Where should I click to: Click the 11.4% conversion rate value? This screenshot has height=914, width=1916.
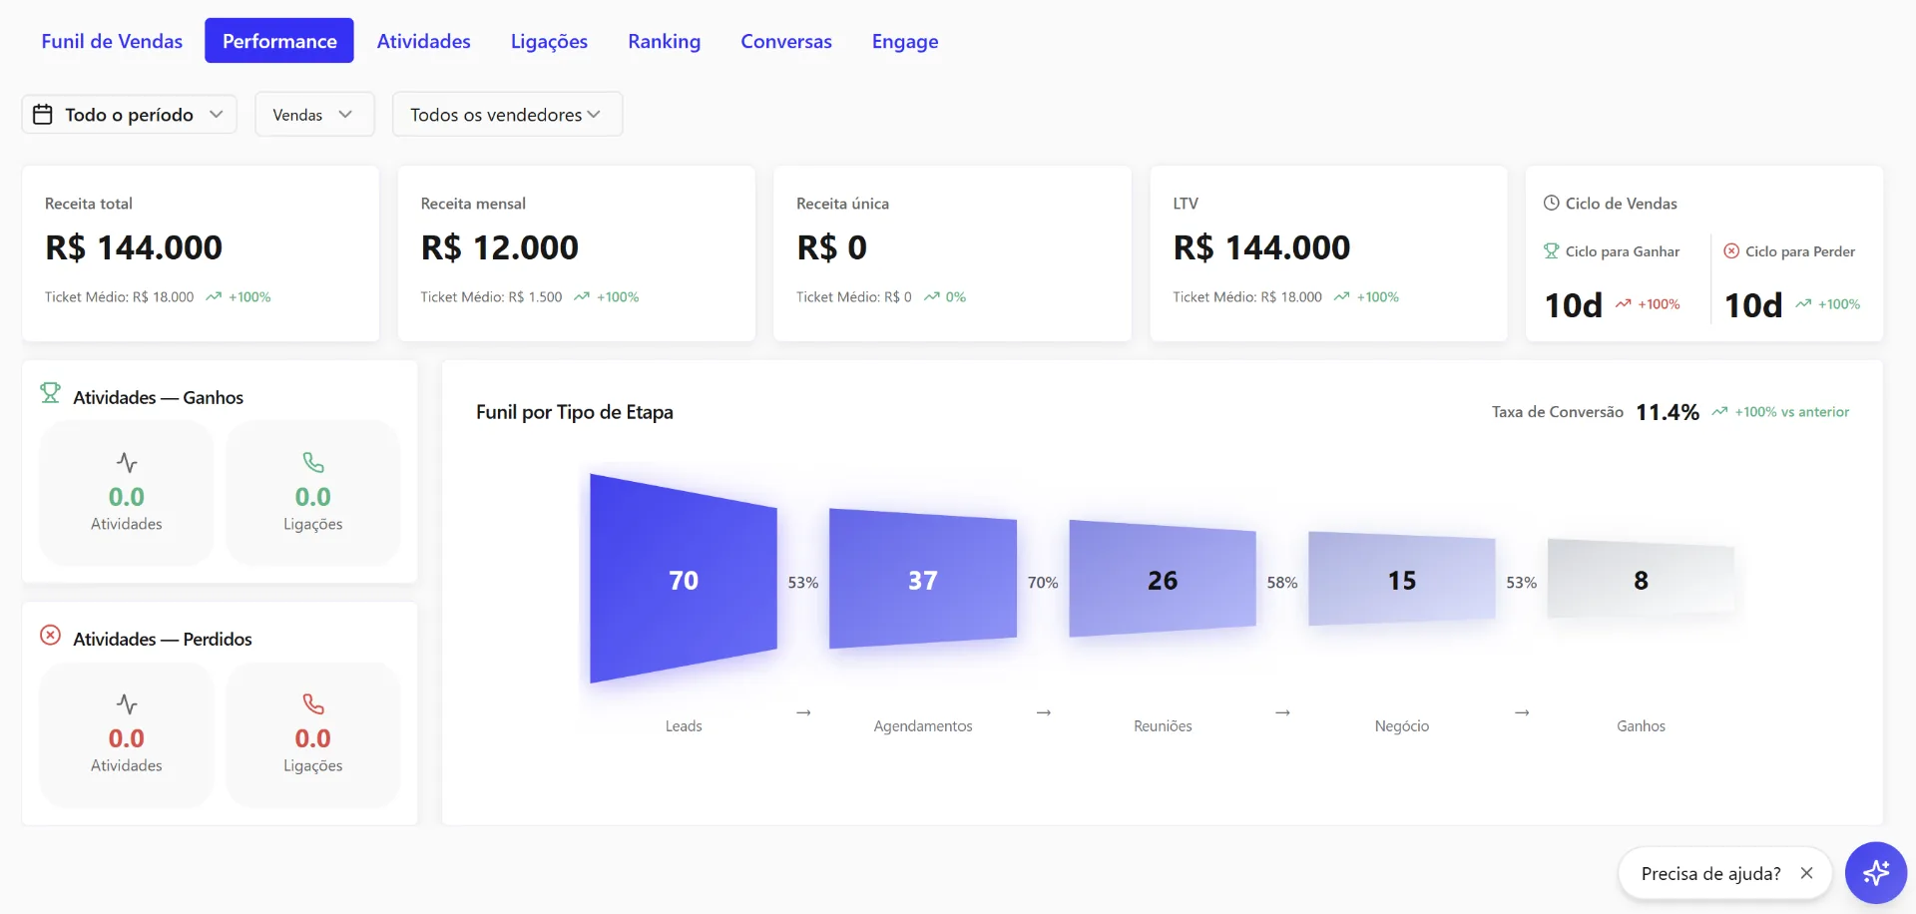[x=1668, y=412]
